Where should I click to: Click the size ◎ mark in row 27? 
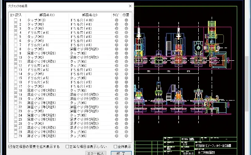point(117,128)
